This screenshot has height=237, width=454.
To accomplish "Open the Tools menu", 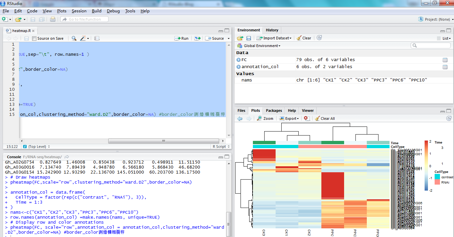I will (x=130, y=11).
